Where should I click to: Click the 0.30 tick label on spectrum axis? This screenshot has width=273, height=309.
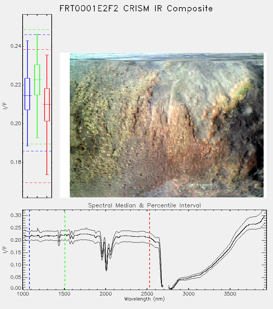click(x=16, y=215)
